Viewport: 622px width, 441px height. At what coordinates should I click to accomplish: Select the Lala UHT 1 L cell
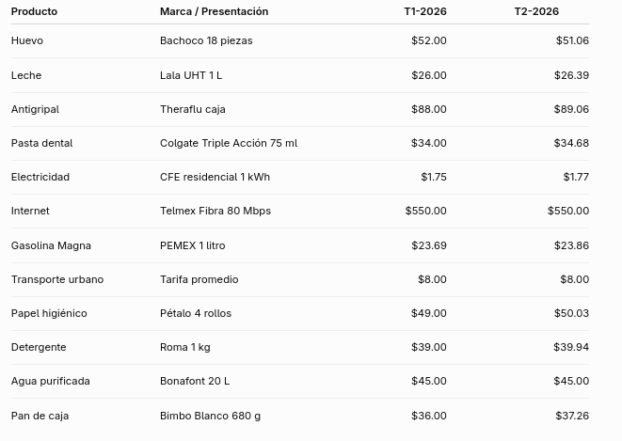click(x=191, y=75)
